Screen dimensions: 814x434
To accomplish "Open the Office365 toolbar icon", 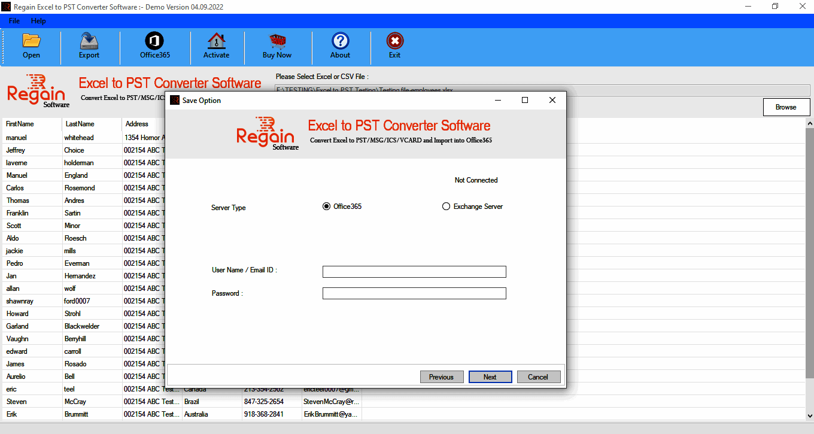I will tap(155, 41).
